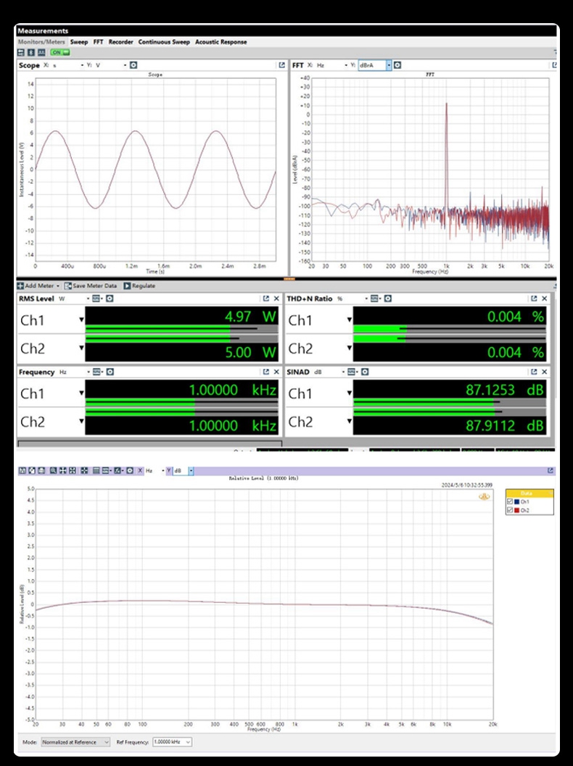Viewport: 573px width, 766px height.
Task: Close the RMS Level meter
Action: tap(276, 299)
